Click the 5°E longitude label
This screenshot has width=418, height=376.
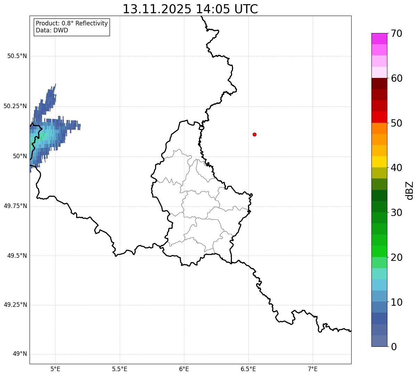coord(55,369)
